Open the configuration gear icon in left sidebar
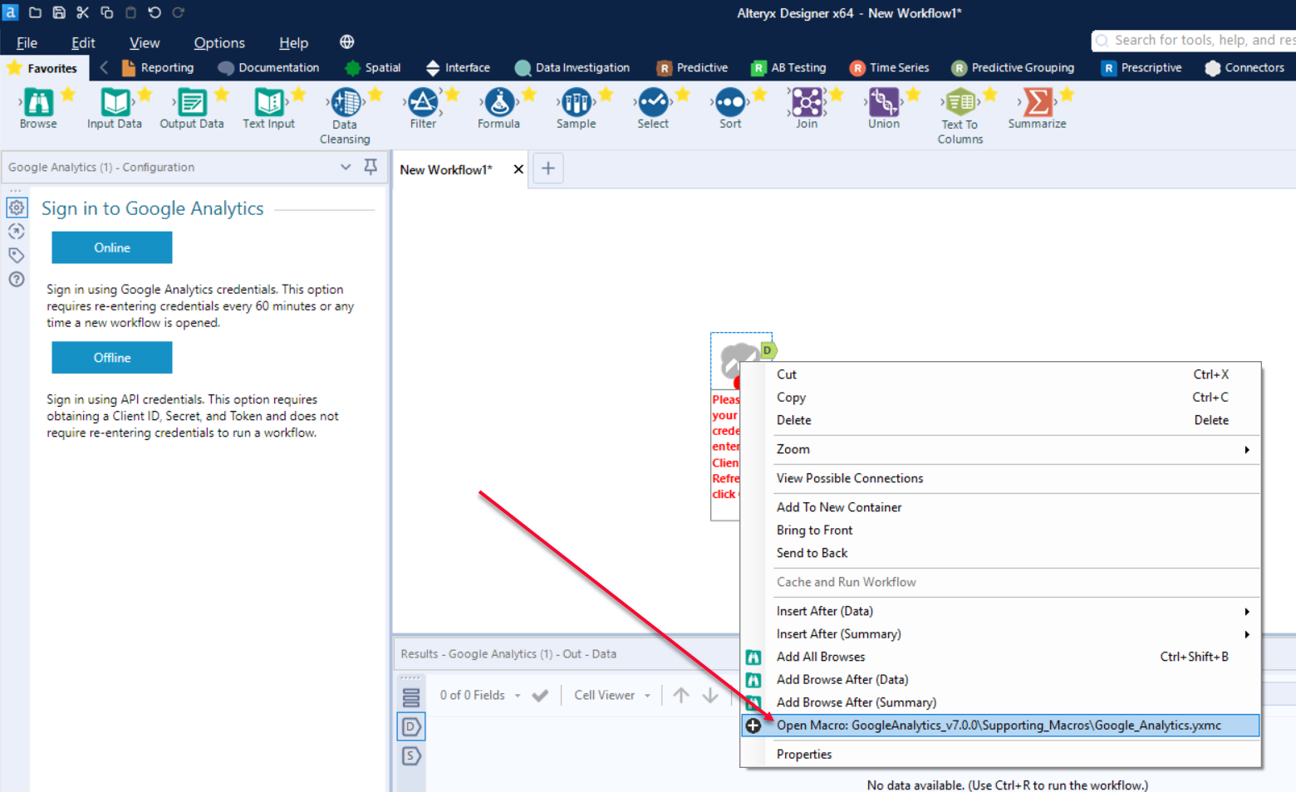This screenshot has width=1296, height=792. tap(17, 208)
